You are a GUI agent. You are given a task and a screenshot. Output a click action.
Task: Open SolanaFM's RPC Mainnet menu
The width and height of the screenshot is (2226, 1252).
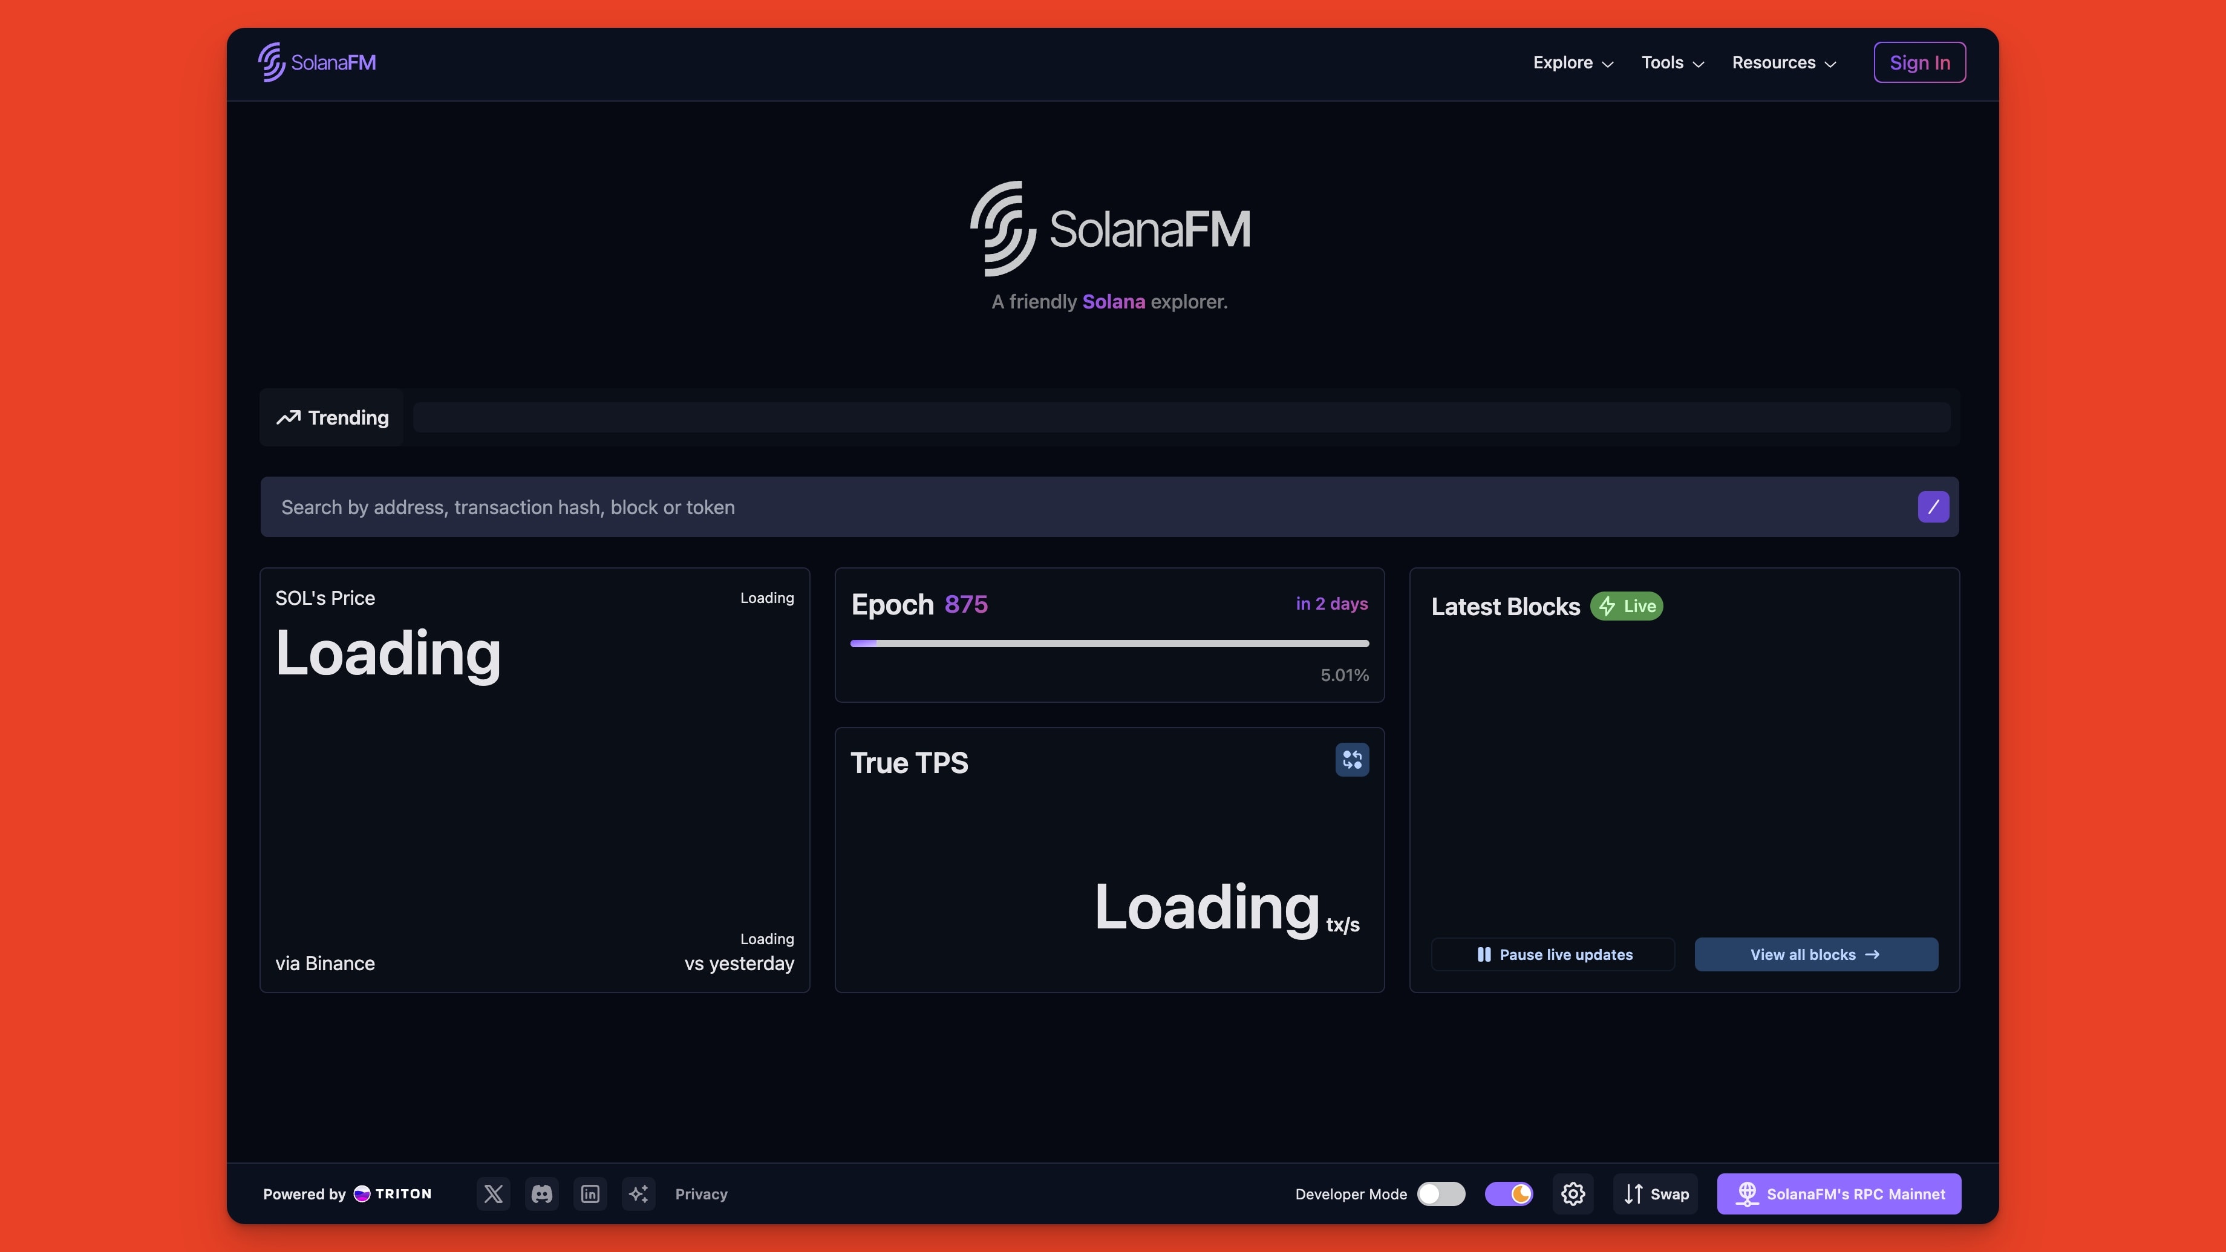pos(1839,1193)
